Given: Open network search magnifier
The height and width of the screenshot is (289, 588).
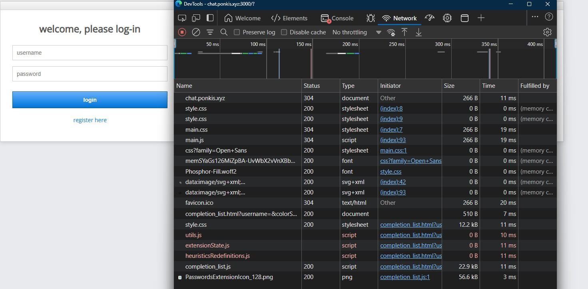Looking at the screenshot, I should [x=224, y=32].
